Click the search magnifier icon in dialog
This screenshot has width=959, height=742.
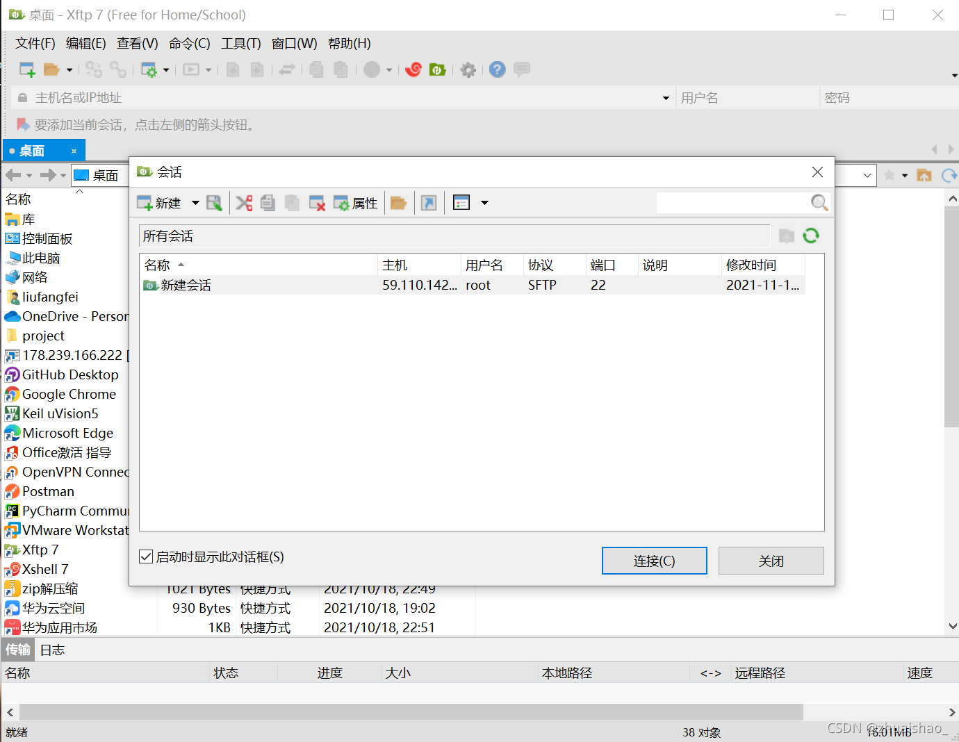pos(819,203)
